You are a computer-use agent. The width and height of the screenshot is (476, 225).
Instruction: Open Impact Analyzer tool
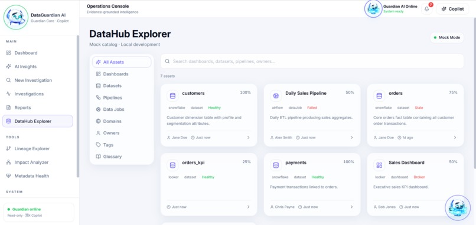pos(37,163)
